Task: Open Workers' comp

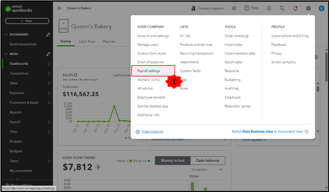Action: tap(148, 80)
